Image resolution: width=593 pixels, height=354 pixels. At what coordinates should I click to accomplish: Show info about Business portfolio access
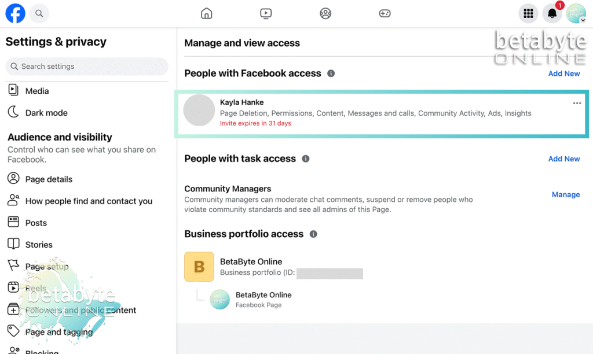(313, 234)
